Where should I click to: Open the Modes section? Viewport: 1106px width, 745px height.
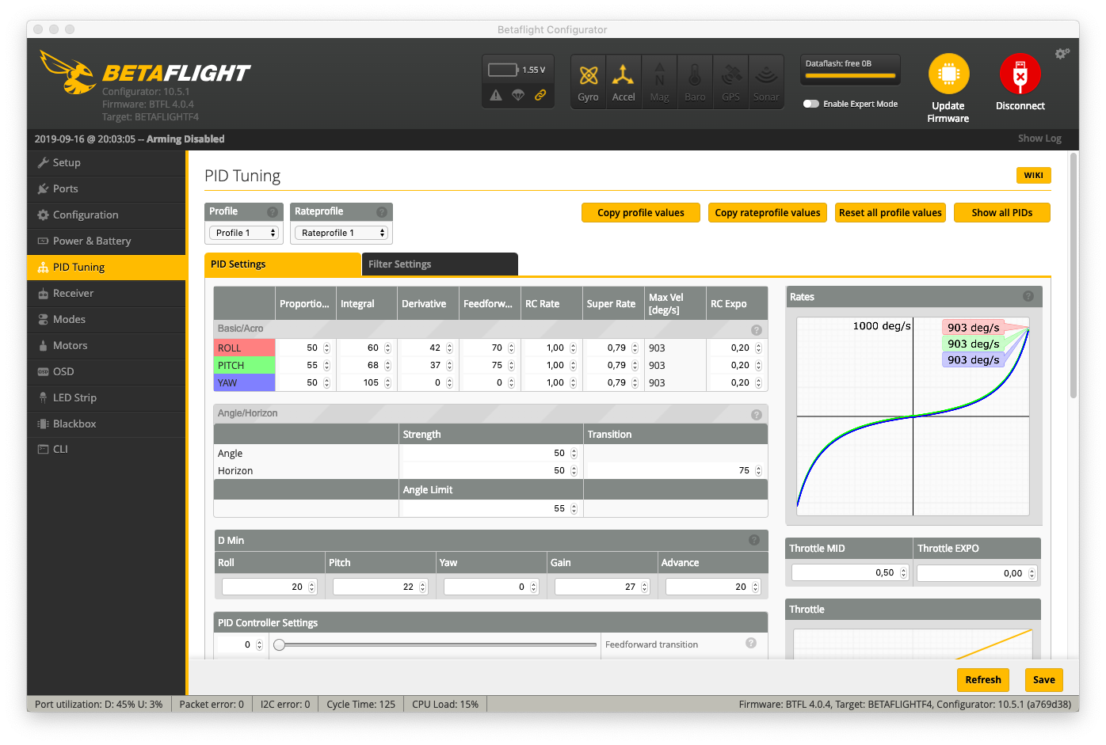pyautogui.click(x=107, y=319)
